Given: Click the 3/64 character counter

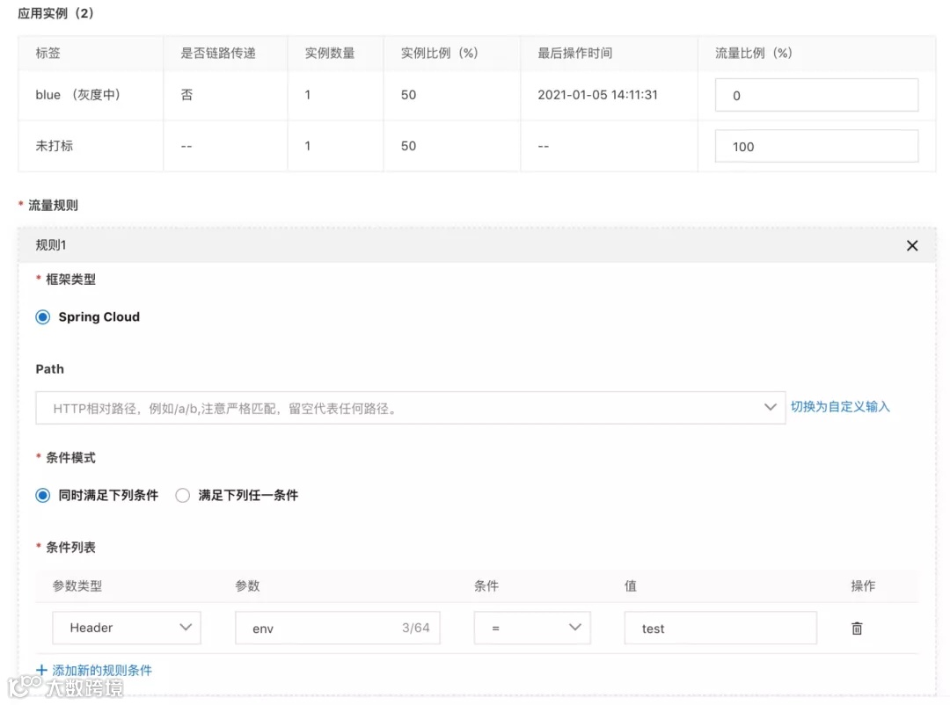Looking at the screenshot, I should 415,628.
